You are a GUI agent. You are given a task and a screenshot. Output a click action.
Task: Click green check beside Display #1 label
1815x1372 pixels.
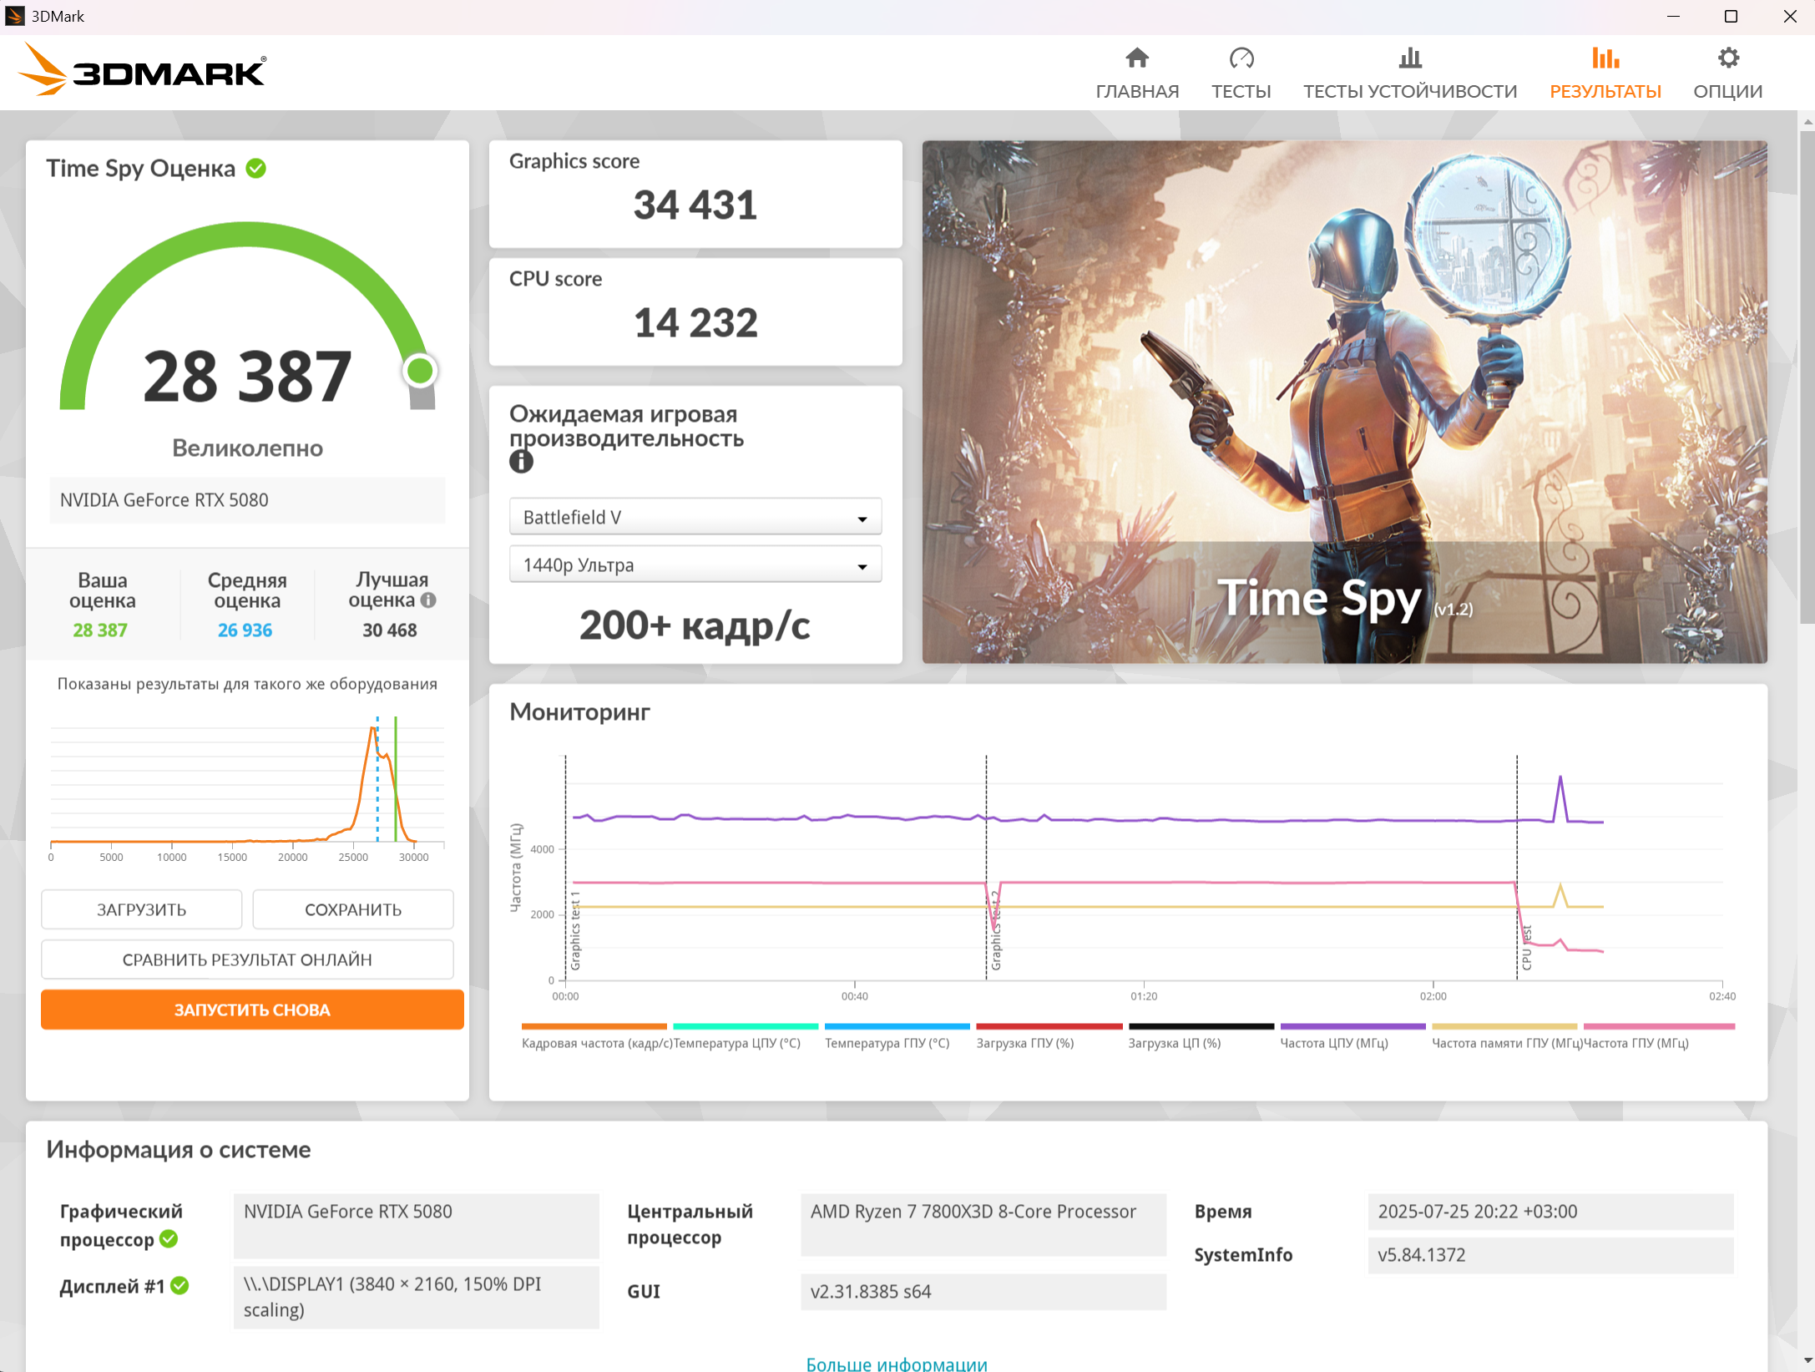point(179,1286)
